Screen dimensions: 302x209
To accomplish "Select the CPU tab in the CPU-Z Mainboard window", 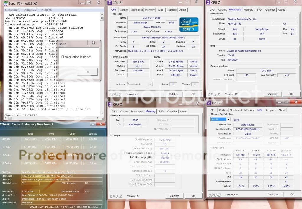I will coord(212,10).
